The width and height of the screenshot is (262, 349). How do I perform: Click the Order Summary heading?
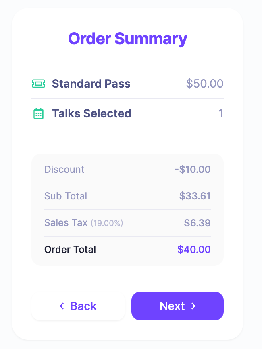click(x=127, y=39)
